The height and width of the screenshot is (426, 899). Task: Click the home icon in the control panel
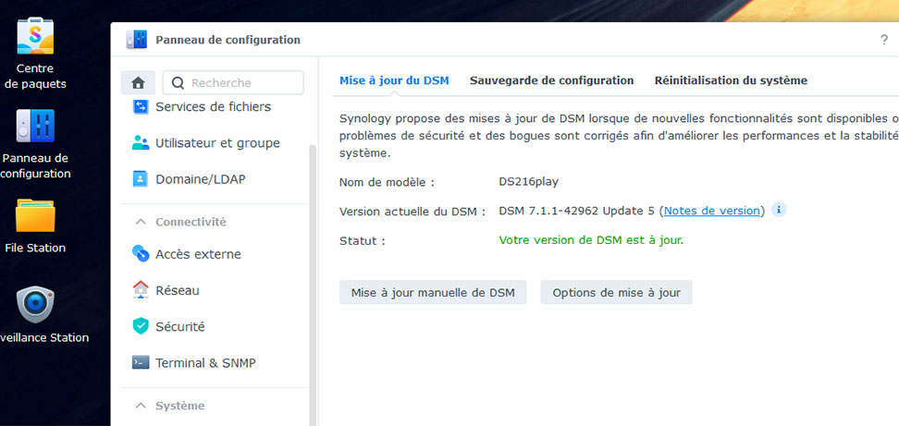coord(138,83)
